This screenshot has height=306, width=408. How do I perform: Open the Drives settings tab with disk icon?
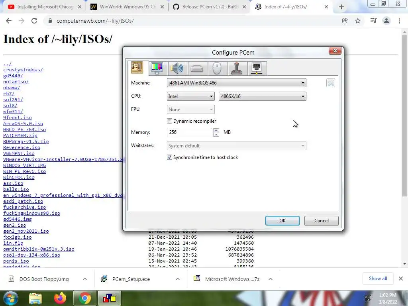click(197, 69)
